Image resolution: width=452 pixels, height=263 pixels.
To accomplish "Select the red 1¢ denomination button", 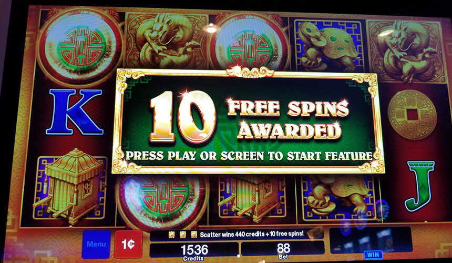I will click(128, 244).
